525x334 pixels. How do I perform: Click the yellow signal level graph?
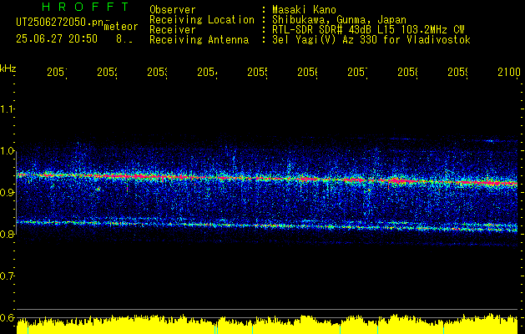point(267,324)
